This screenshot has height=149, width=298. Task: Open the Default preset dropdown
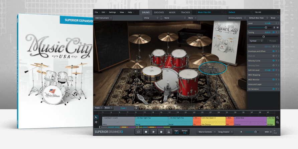pos(240,12)
